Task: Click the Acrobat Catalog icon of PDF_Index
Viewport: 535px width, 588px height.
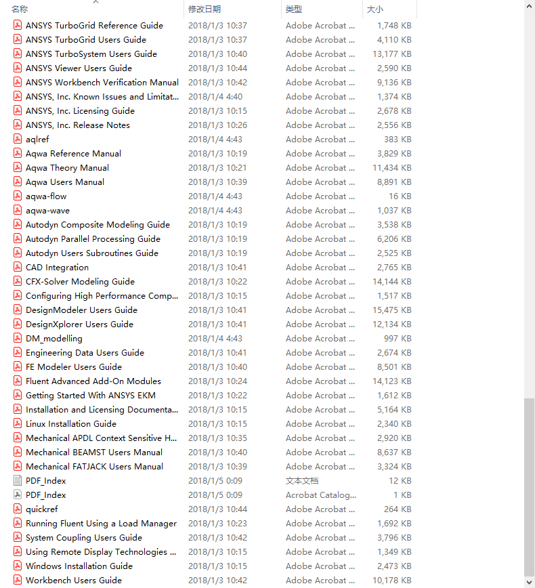Action: click(x=18, y=495)
